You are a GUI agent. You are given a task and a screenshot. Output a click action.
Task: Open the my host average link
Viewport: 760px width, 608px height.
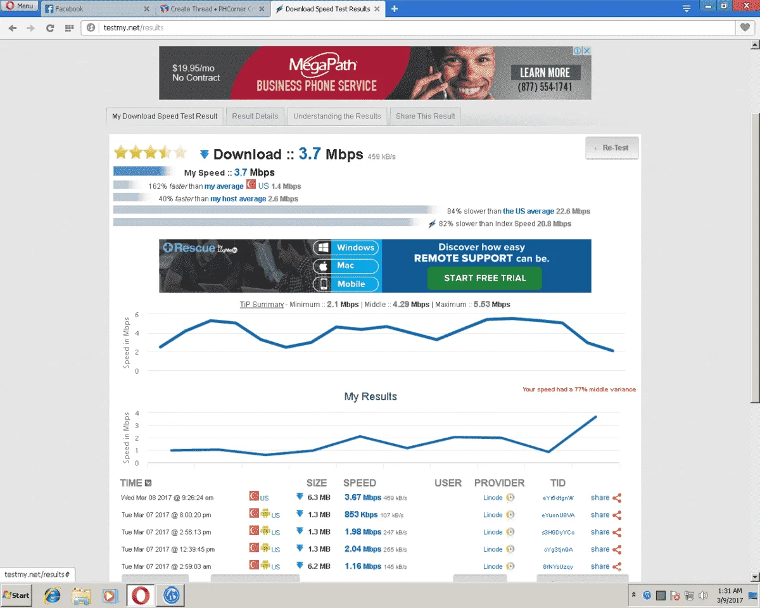pyautogui.click(x=238, y=199)
